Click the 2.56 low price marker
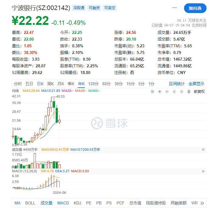The image size is (212, 212). point(24,144)
